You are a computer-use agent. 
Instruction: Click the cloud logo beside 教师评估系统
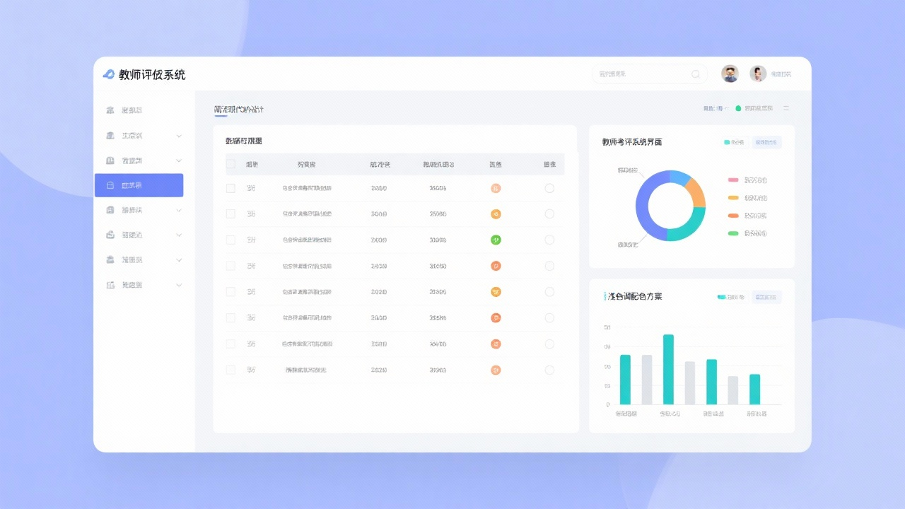[x=108, y=74]
